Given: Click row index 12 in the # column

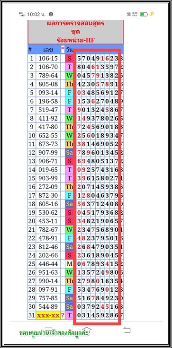Looking at the screenshot, I should tap(32, 153).
